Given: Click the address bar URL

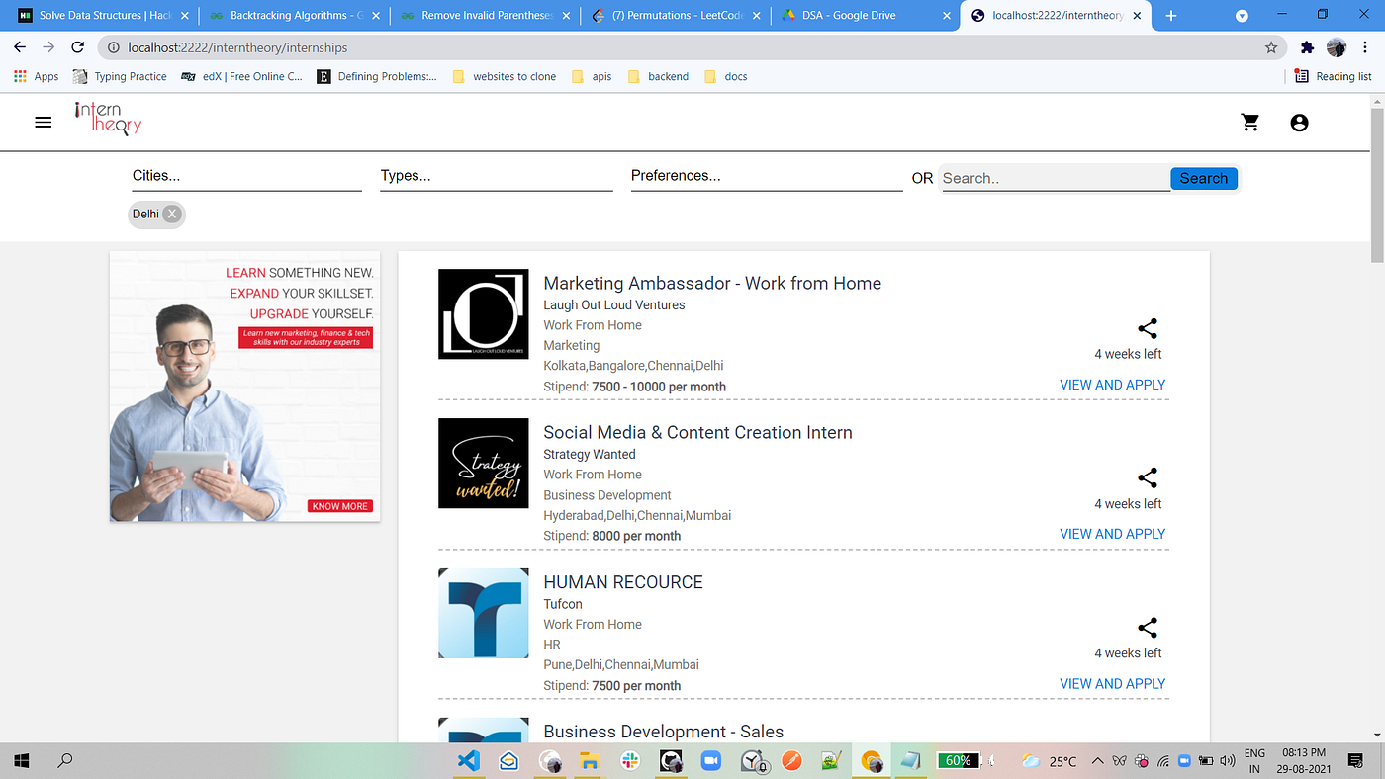Looking at the screenshot, I should 237,47.
